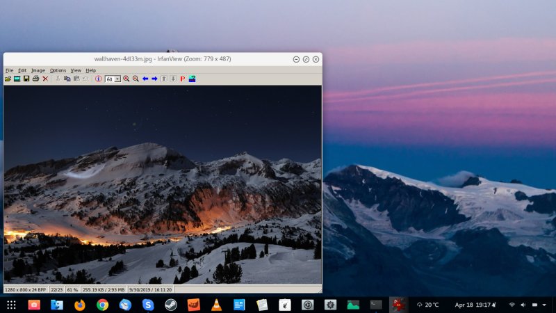Print the image via printer icon

click(x=36, y=79)
